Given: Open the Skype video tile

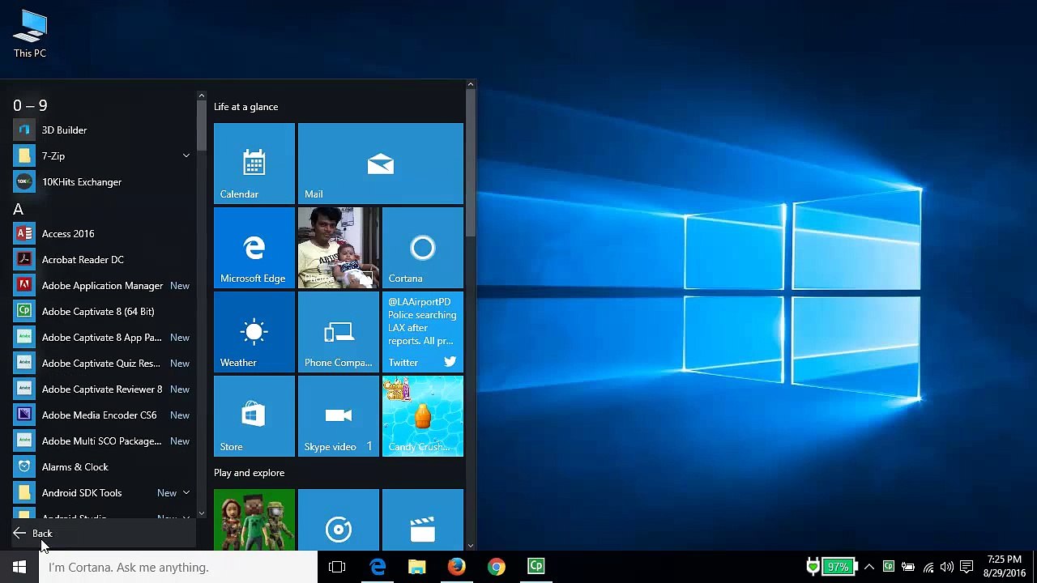Looking at the screenshot, I should tap(339, 416).
